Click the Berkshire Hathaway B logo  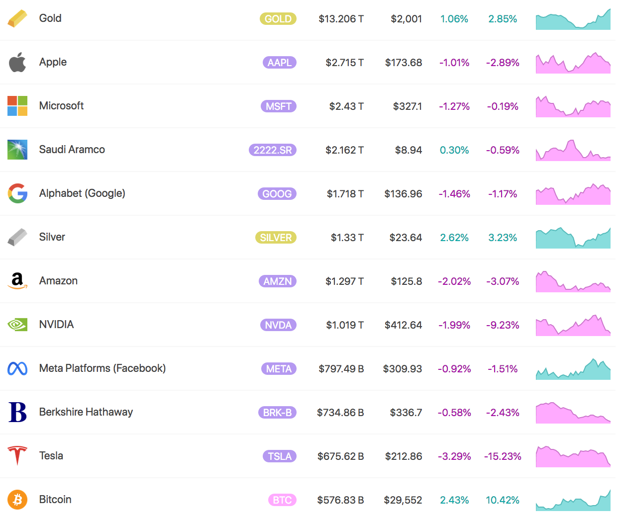(x=17, y=412)
